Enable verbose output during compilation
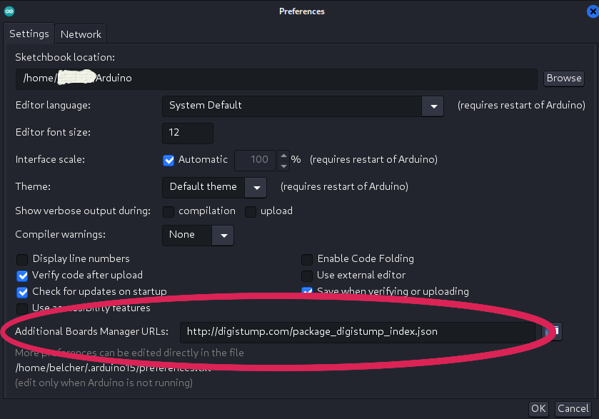This screenshot has width=599, height=419. pyautogui.click(x=168, y=211)
